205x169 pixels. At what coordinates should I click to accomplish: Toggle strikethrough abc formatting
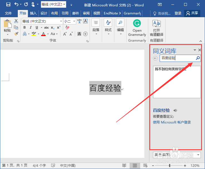46,27
